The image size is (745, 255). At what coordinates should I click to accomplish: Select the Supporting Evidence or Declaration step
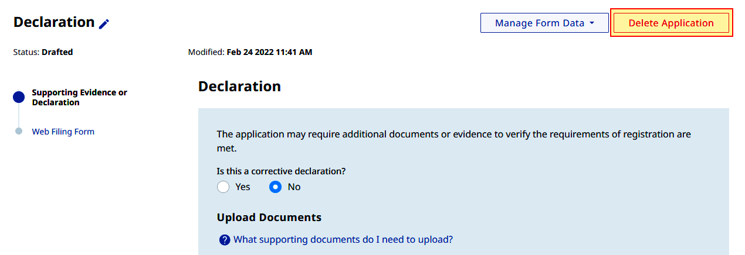pyautogui.click(x=79, y=97)
